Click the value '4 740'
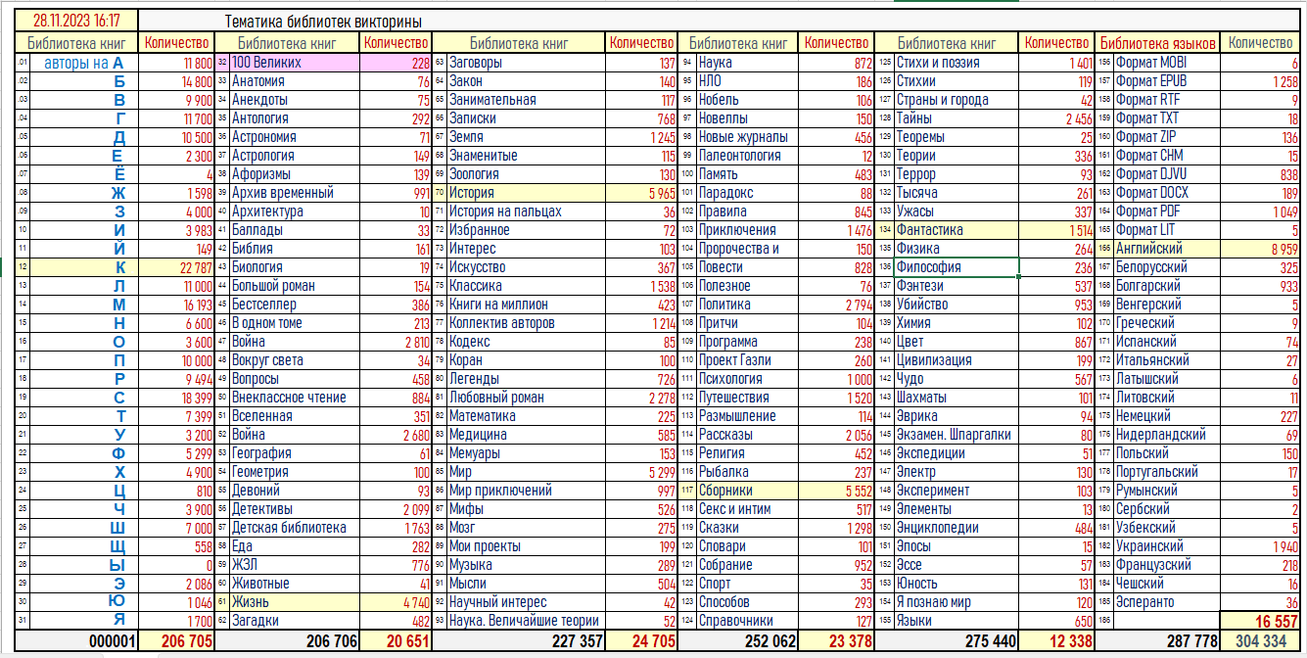 click(396, 602)
